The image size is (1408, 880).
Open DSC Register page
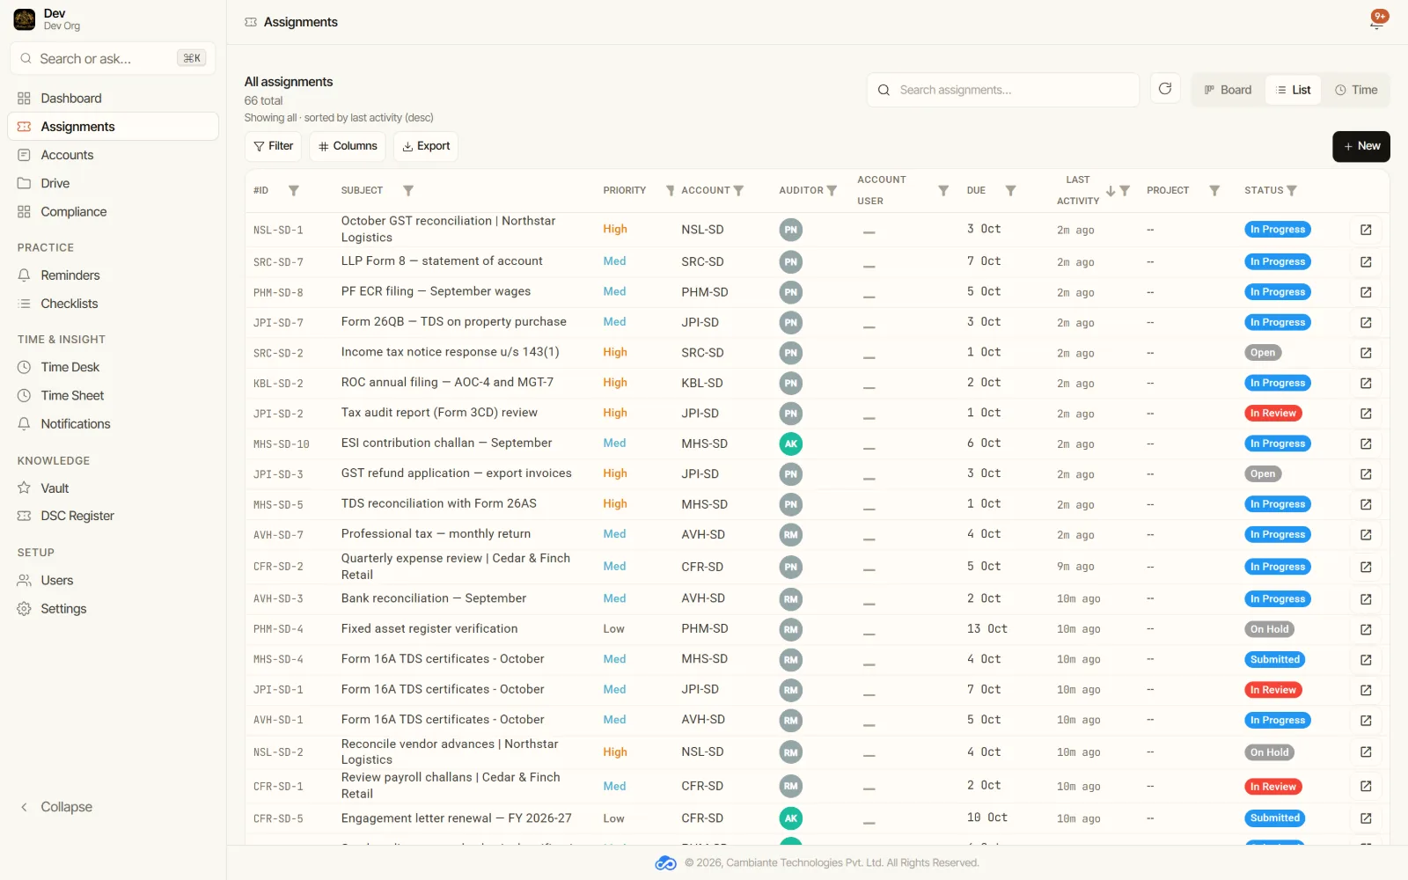click(113, 516)
